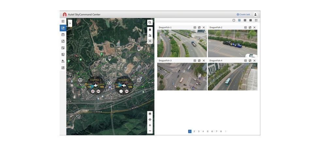This screenshot has height=146, width=320.
Task: Go to next page of feeds
Action: 226,131
